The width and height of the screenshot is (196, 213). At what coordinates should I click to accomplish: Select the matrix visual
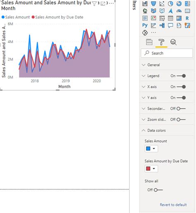(179, 18)
